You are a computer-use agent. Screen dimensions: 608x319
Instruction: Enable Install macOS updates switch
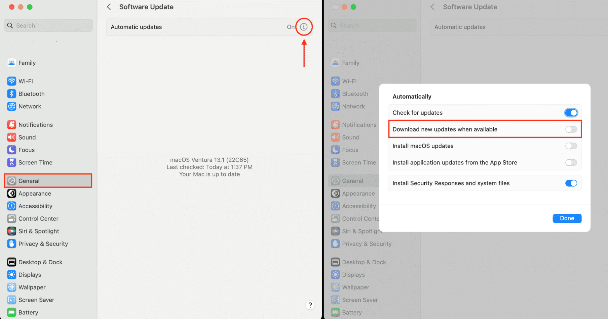tap(571, 146)
